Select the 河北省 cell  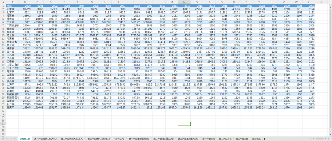tap(12, 35)
